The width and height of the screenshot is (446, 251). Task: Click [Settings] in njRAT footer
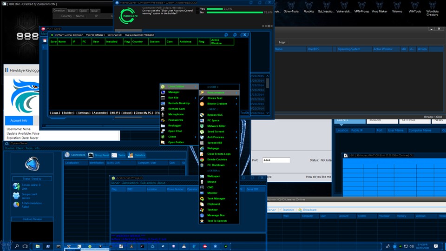point(83,112)
